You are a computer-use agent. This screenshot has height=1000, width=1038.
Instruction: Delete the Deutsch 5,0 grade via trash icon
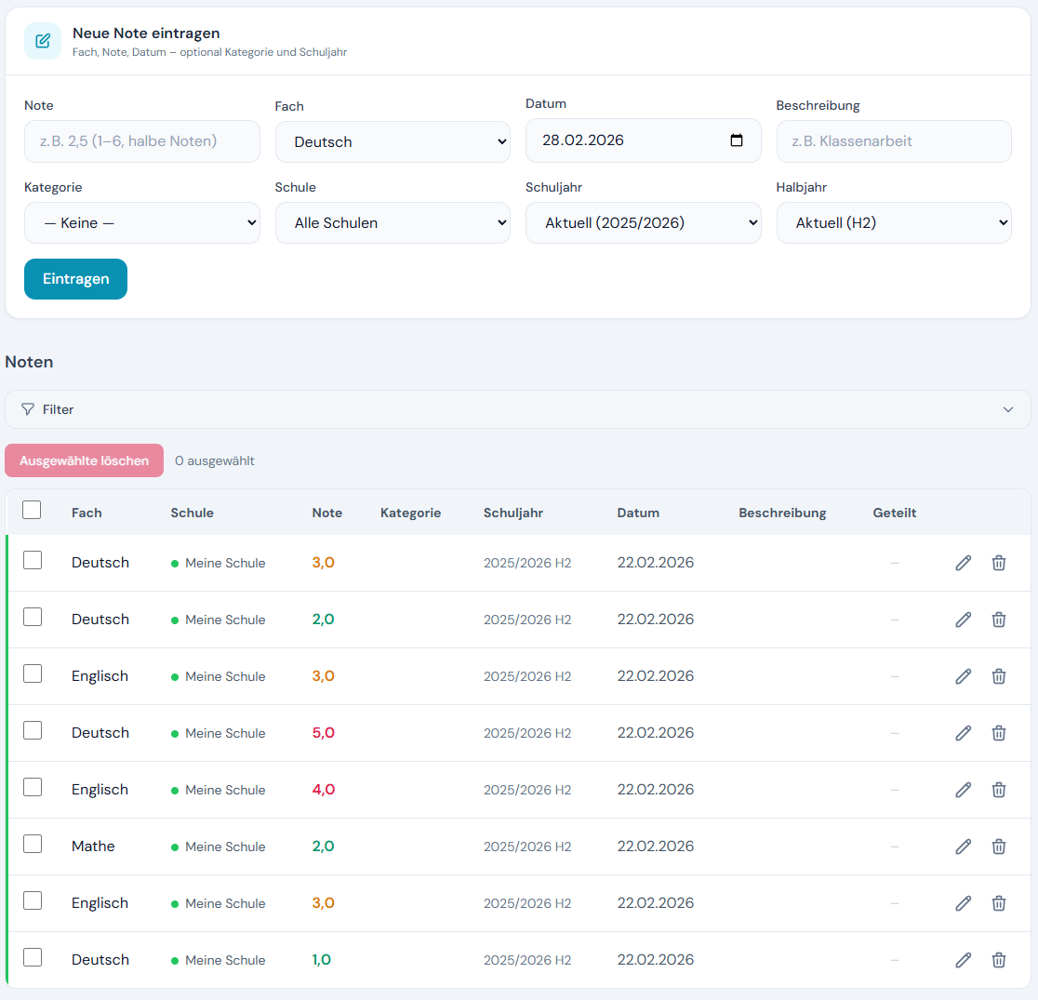pyautogui.click(x=998, y=733)
